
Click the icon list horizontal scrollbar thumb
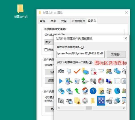point(89,108)
